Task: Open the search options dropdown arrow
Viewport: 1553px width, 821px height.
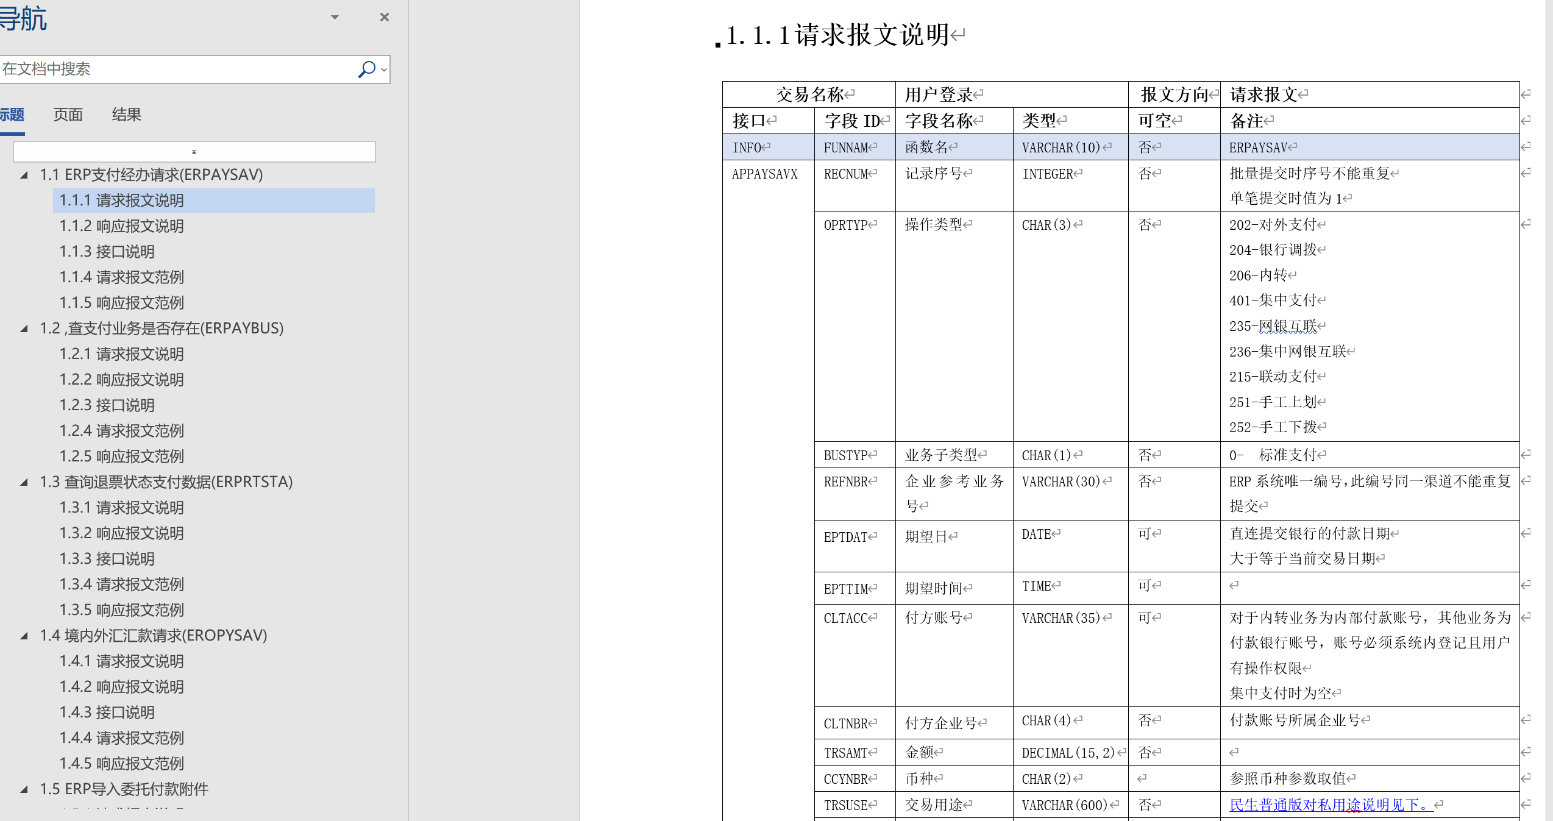Action: (x=384, y=69)
